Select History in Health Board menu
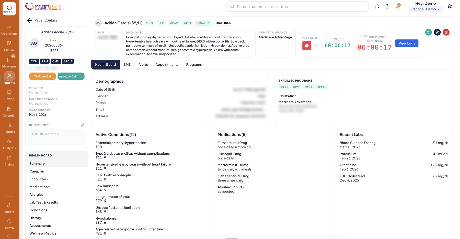The image size is (460, 239). tap(57, 218)
